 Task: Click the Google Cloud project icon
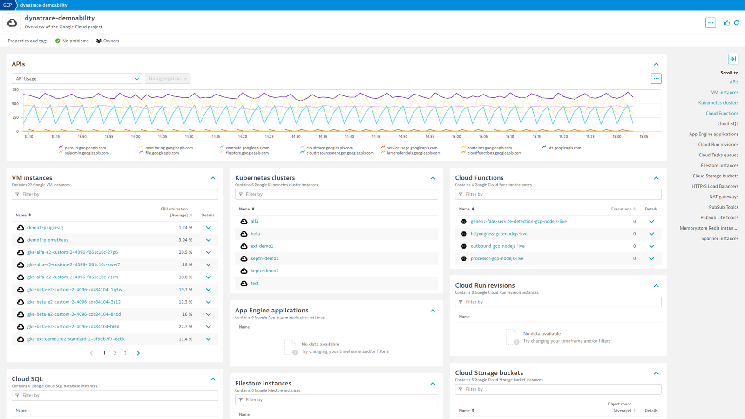(12, 22)
